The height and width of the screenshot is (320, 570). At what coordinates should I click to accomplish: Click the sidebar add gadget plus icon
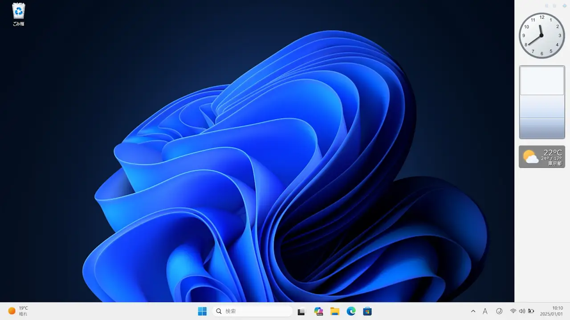[x=565, y=6]
